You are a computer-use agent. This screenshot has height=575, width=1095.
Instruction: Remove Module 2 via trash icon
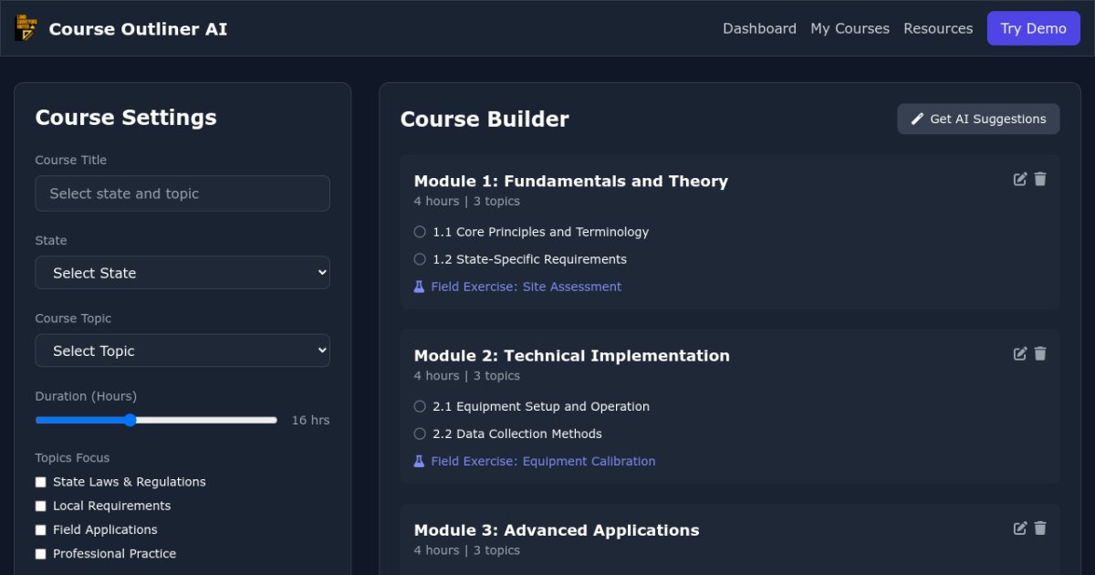point(1040,353)
